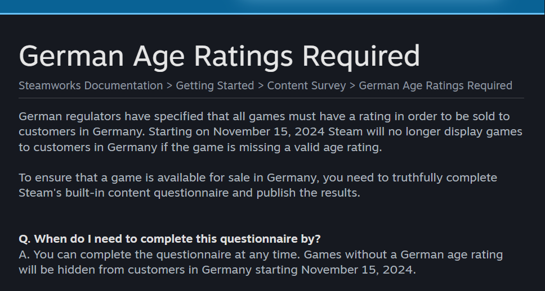Click the large German Age Ratings Required heading
Viewport: 545px width, 291px height.
coord(220,57)
